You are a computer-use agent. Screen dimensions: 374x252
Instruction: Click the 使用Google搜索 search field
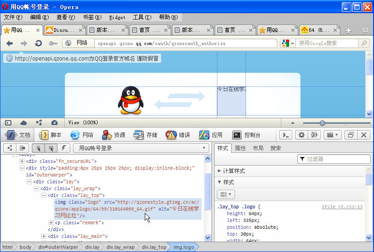click(x=327, y=43)
